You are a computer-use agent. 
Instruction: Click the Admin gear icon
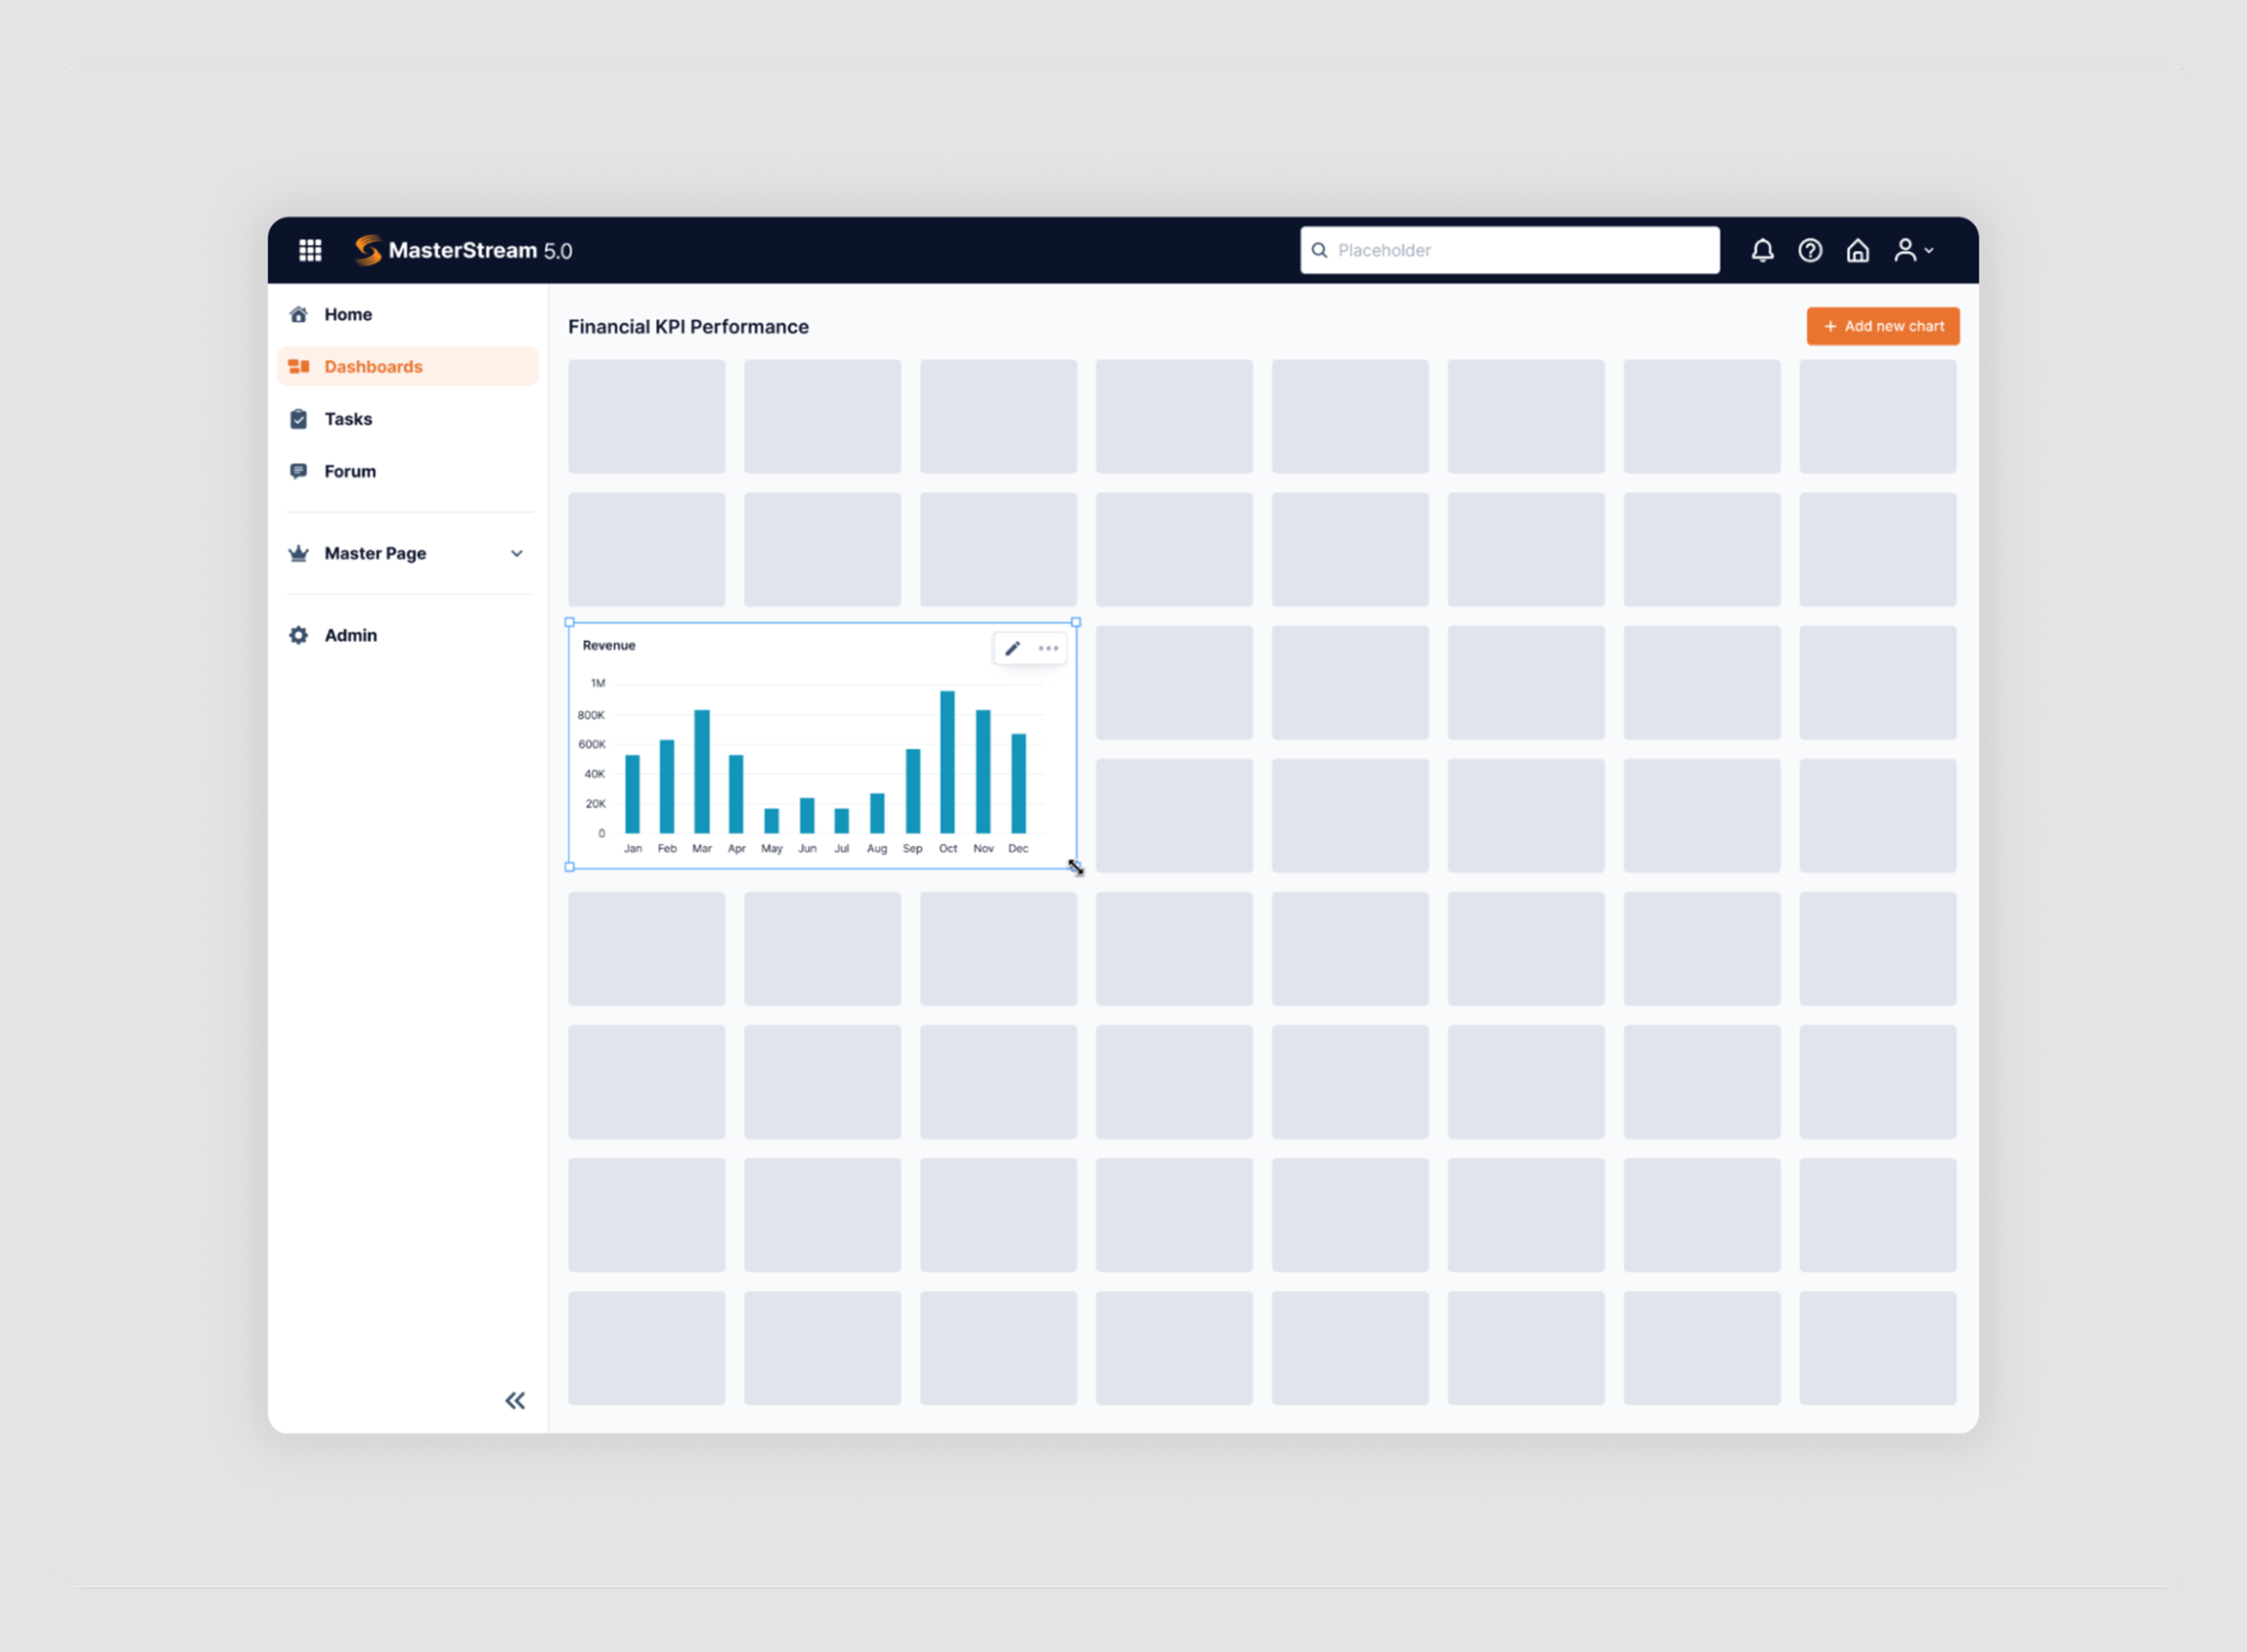pos(298,635)
